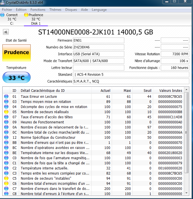Click the previous disk arrow button
This screenshot has width=193, height=199.
(x=5, y=32)
